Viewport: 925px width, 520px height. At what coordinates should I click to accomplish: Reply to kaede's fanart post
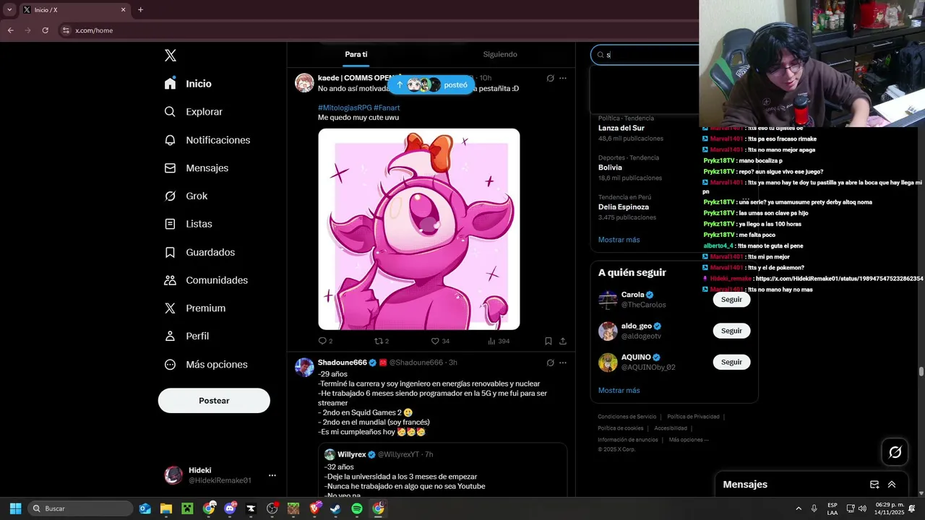(325, 341)
